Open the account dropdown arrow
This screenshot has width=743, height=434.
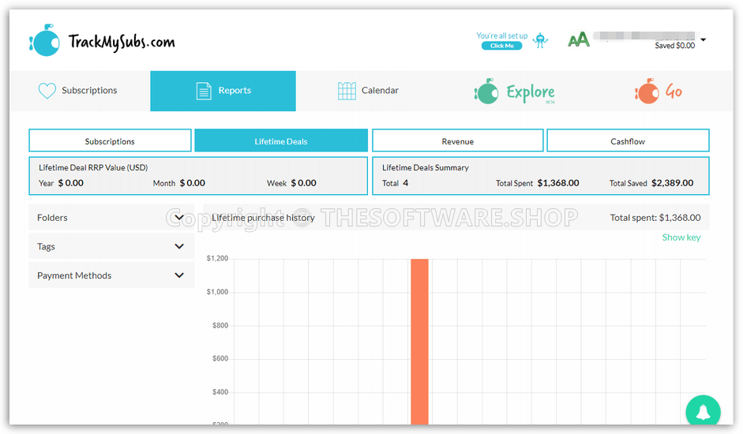704,39
